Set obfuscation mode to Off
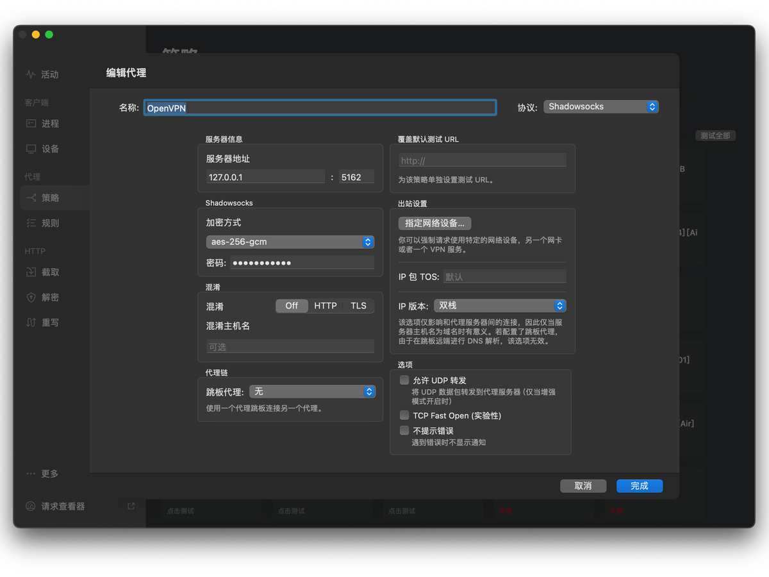769x577 pixels. coord(292,306)
